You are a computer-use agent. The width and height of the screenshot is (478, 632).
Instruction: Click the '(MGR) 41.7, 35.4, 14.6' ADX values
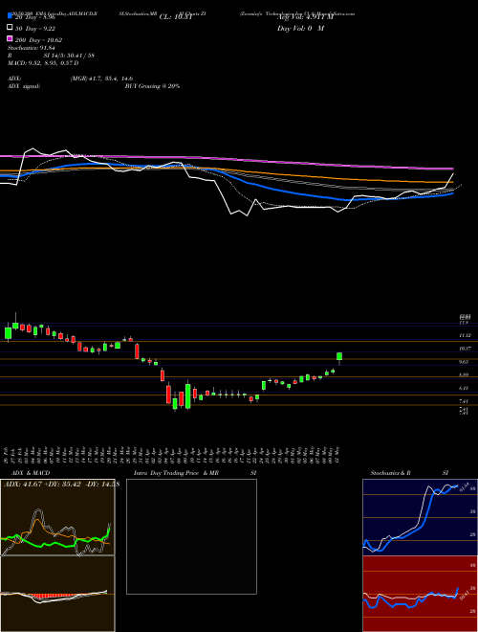[x=101, y=79]
